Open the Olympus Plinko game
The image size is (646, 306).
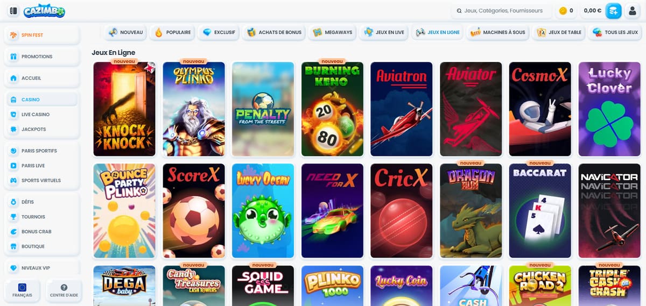tap(194, 109)
